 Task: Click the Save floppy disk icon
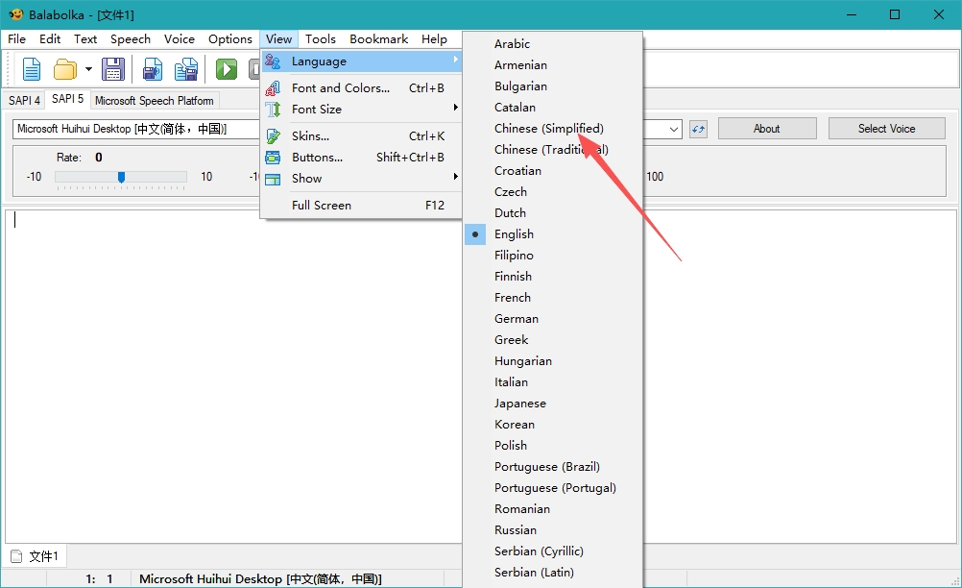pyautogui.click(x=113, y=69)
